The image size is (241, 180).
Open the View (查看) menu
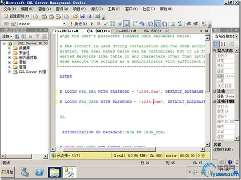click(x=45, y=9)
